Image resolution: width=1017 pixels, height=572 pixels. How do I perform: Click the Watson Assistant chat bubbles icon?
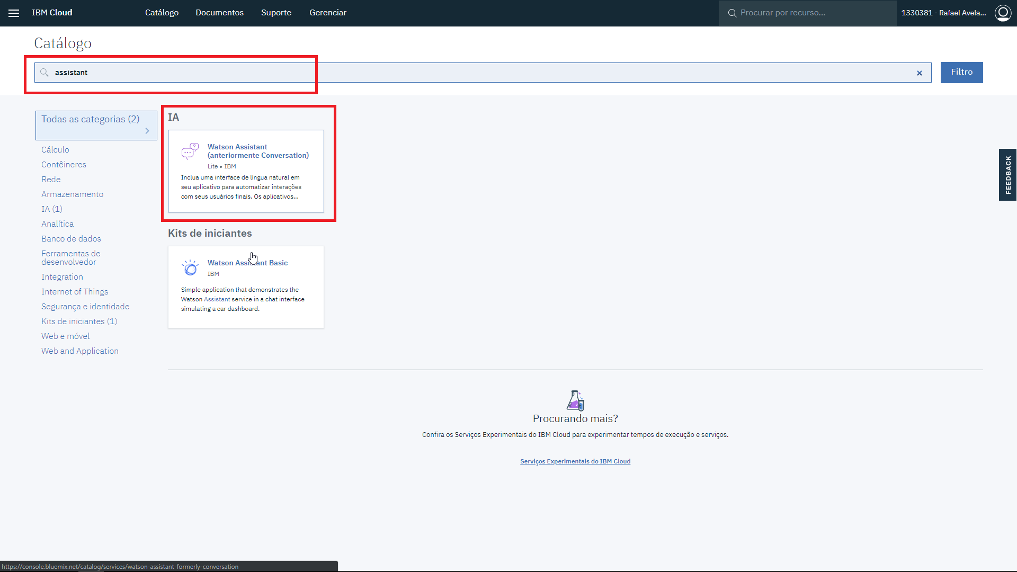190,151
